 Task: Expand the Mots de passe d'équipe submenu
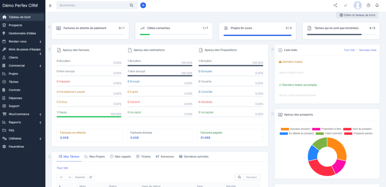tap(40, 53)
